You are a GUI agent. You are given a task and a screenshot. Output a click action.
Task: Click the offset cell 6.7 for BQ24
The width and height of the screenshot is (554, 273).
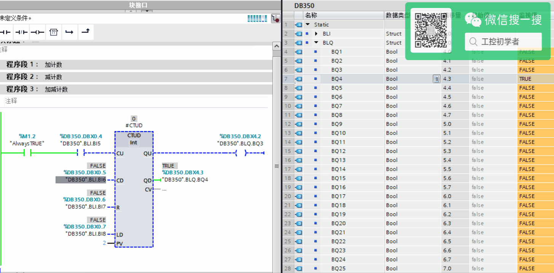(x=455, y=259)
